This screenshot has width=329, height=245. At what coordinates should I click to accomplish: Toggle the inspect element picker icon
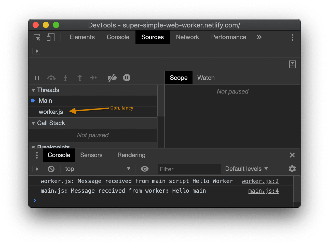[37, 37]
